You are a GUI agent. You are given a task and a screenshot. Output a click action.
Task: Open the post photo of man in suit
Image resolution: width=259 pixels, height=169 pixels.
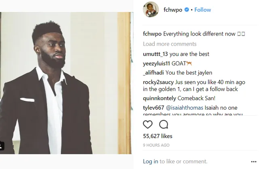(x=66, y=83)
